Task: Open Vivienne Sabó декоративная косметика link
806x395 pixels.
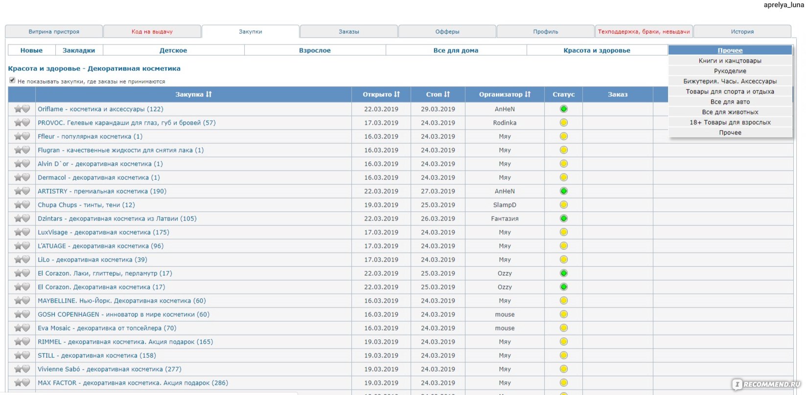Action: tap(110, 369)
